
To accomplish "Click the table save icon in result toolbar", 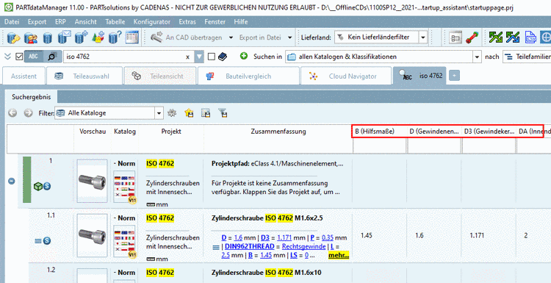I will [x=206, y=113].
